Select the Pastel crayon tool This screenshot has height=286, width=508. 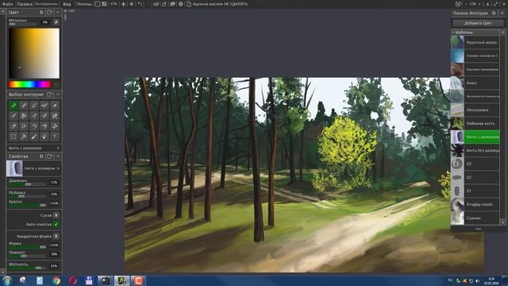13,126
